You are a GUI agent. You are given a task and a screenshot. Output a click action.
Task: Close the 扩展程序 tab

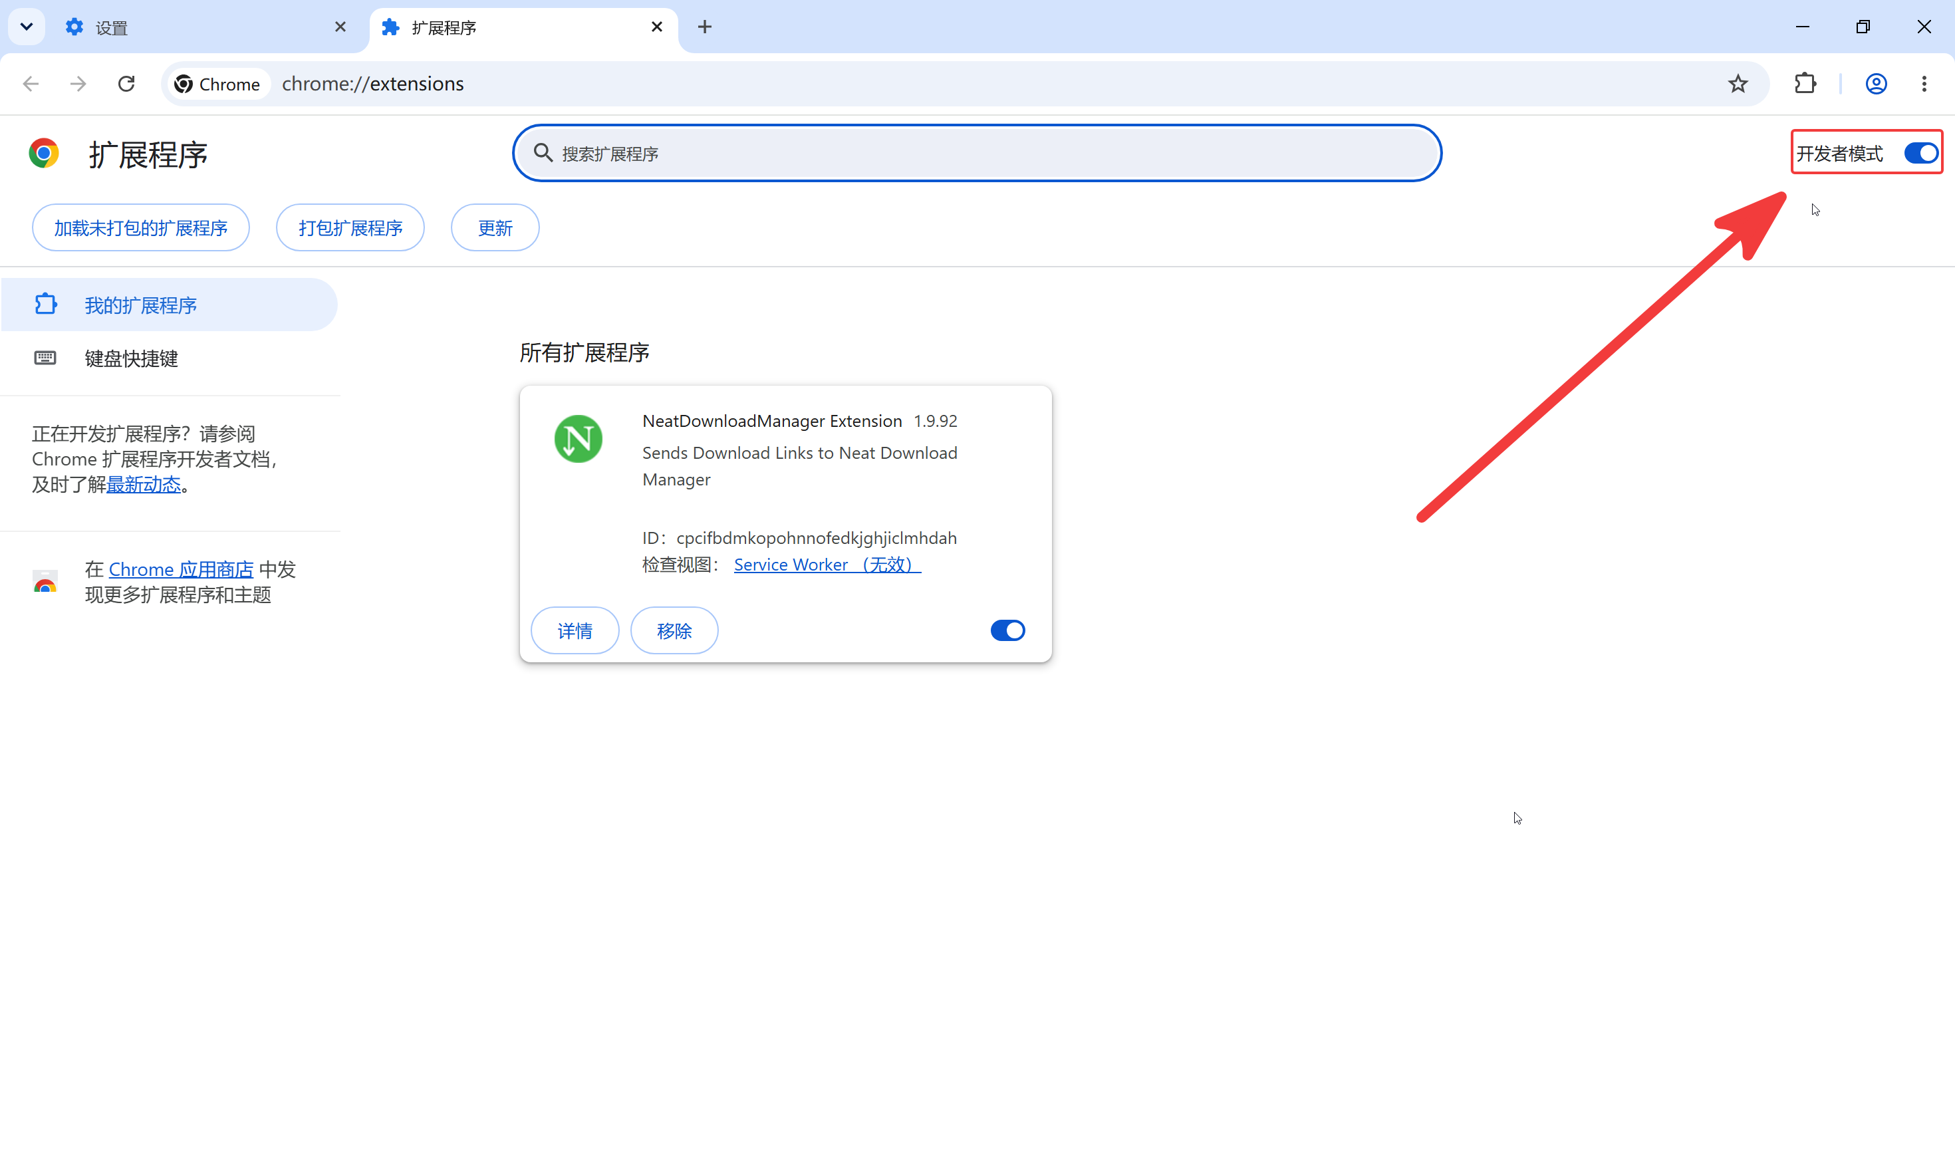657,27
